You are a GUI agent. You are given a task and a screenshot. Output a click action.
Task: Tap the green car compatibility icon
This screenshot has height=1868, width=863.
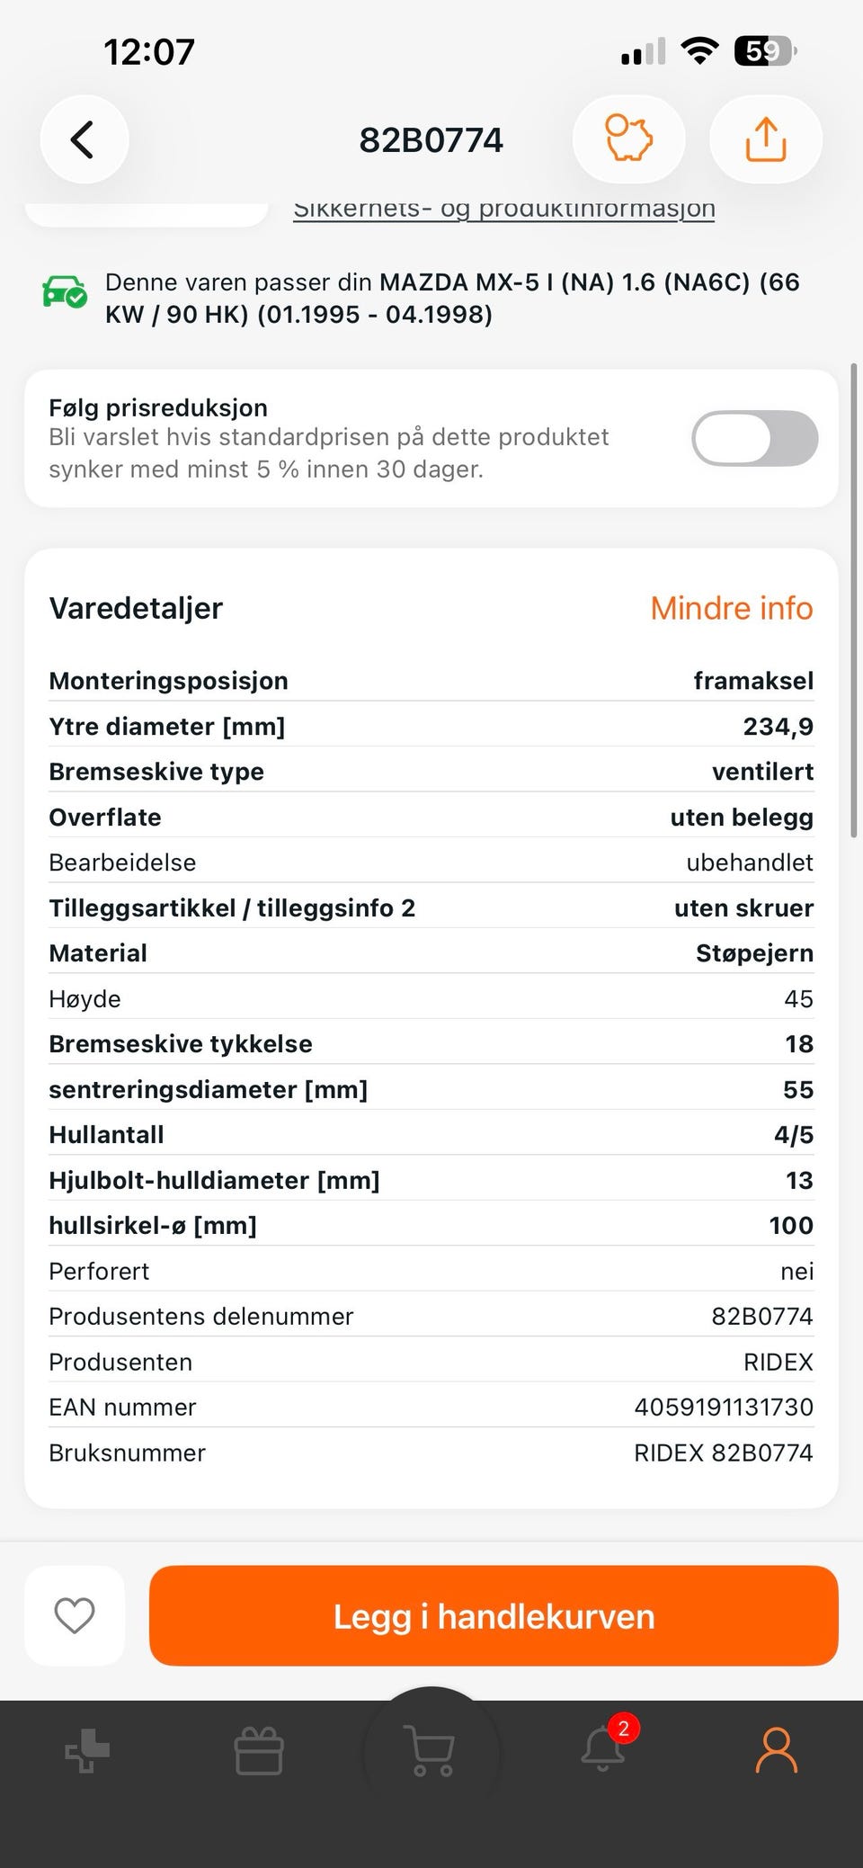click(x=65, y=291)
